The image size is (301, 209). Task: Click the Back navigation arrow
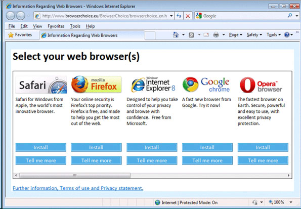(10, 16)
